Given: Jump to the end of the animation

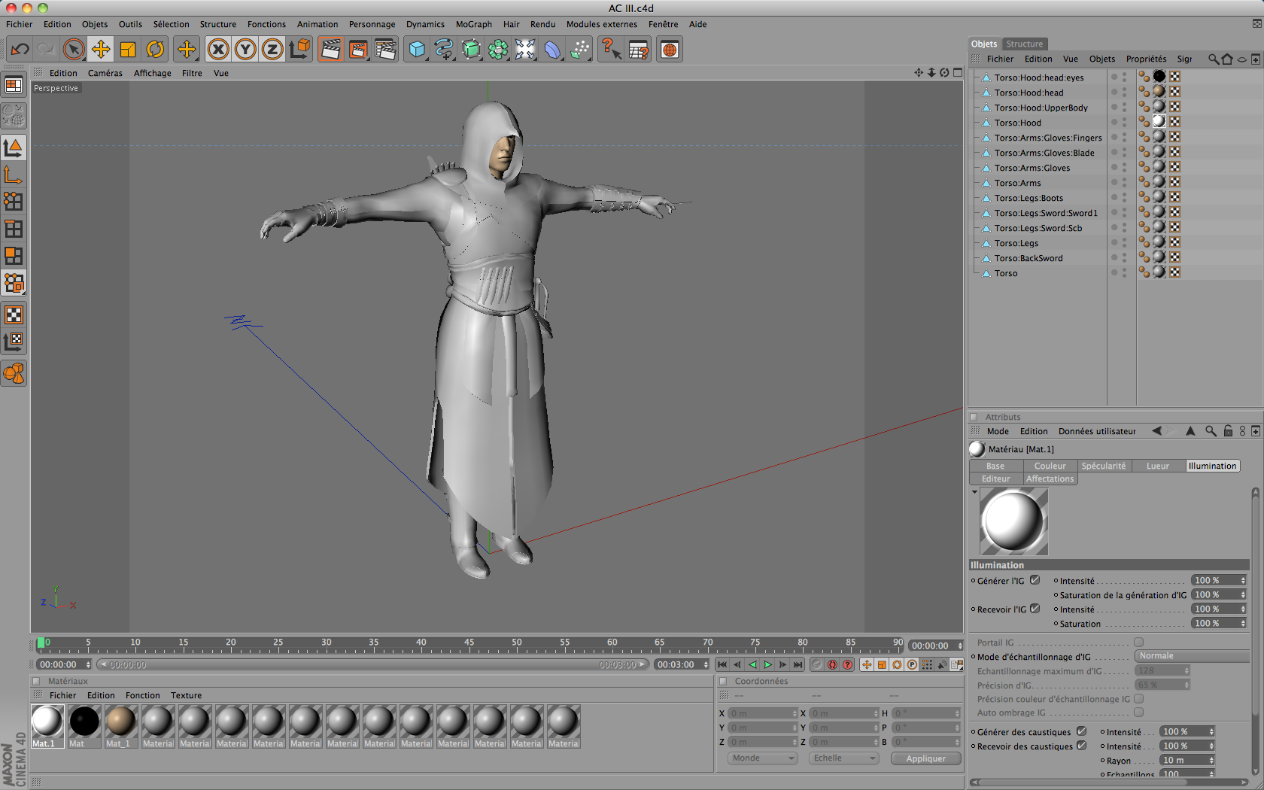Looking at the screenshot, I should 798,664.
